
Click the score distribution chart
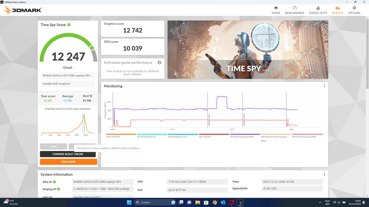68,124
